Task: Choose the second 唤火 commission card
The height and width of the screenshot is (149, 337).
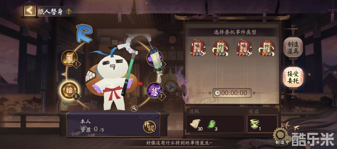Action: click(x=244, y=48)
